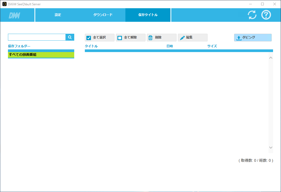Sort titles by clicking the タイトル column header
The height and width of the screenshot is (192, 281).
click(x=91, y=46)
